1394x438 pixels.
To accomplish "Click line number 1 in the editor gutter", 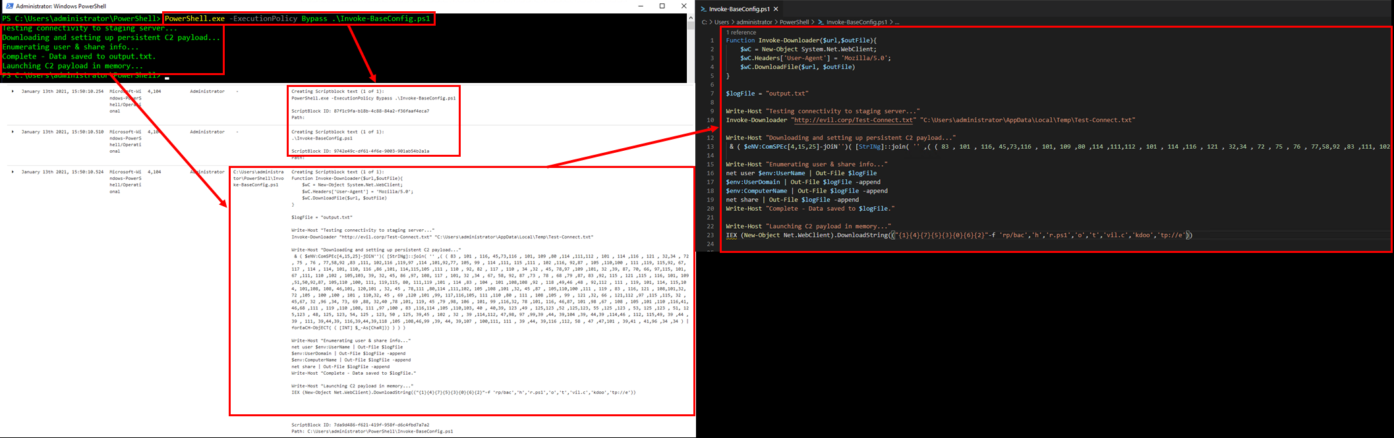I will click(712, 40).
